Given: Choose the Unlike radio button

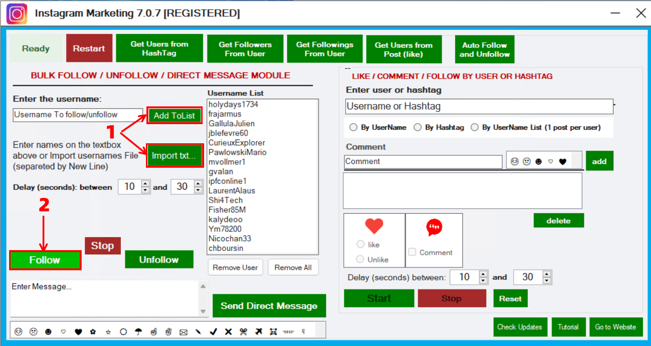Looking at the screenshot, I should [361, 259].
